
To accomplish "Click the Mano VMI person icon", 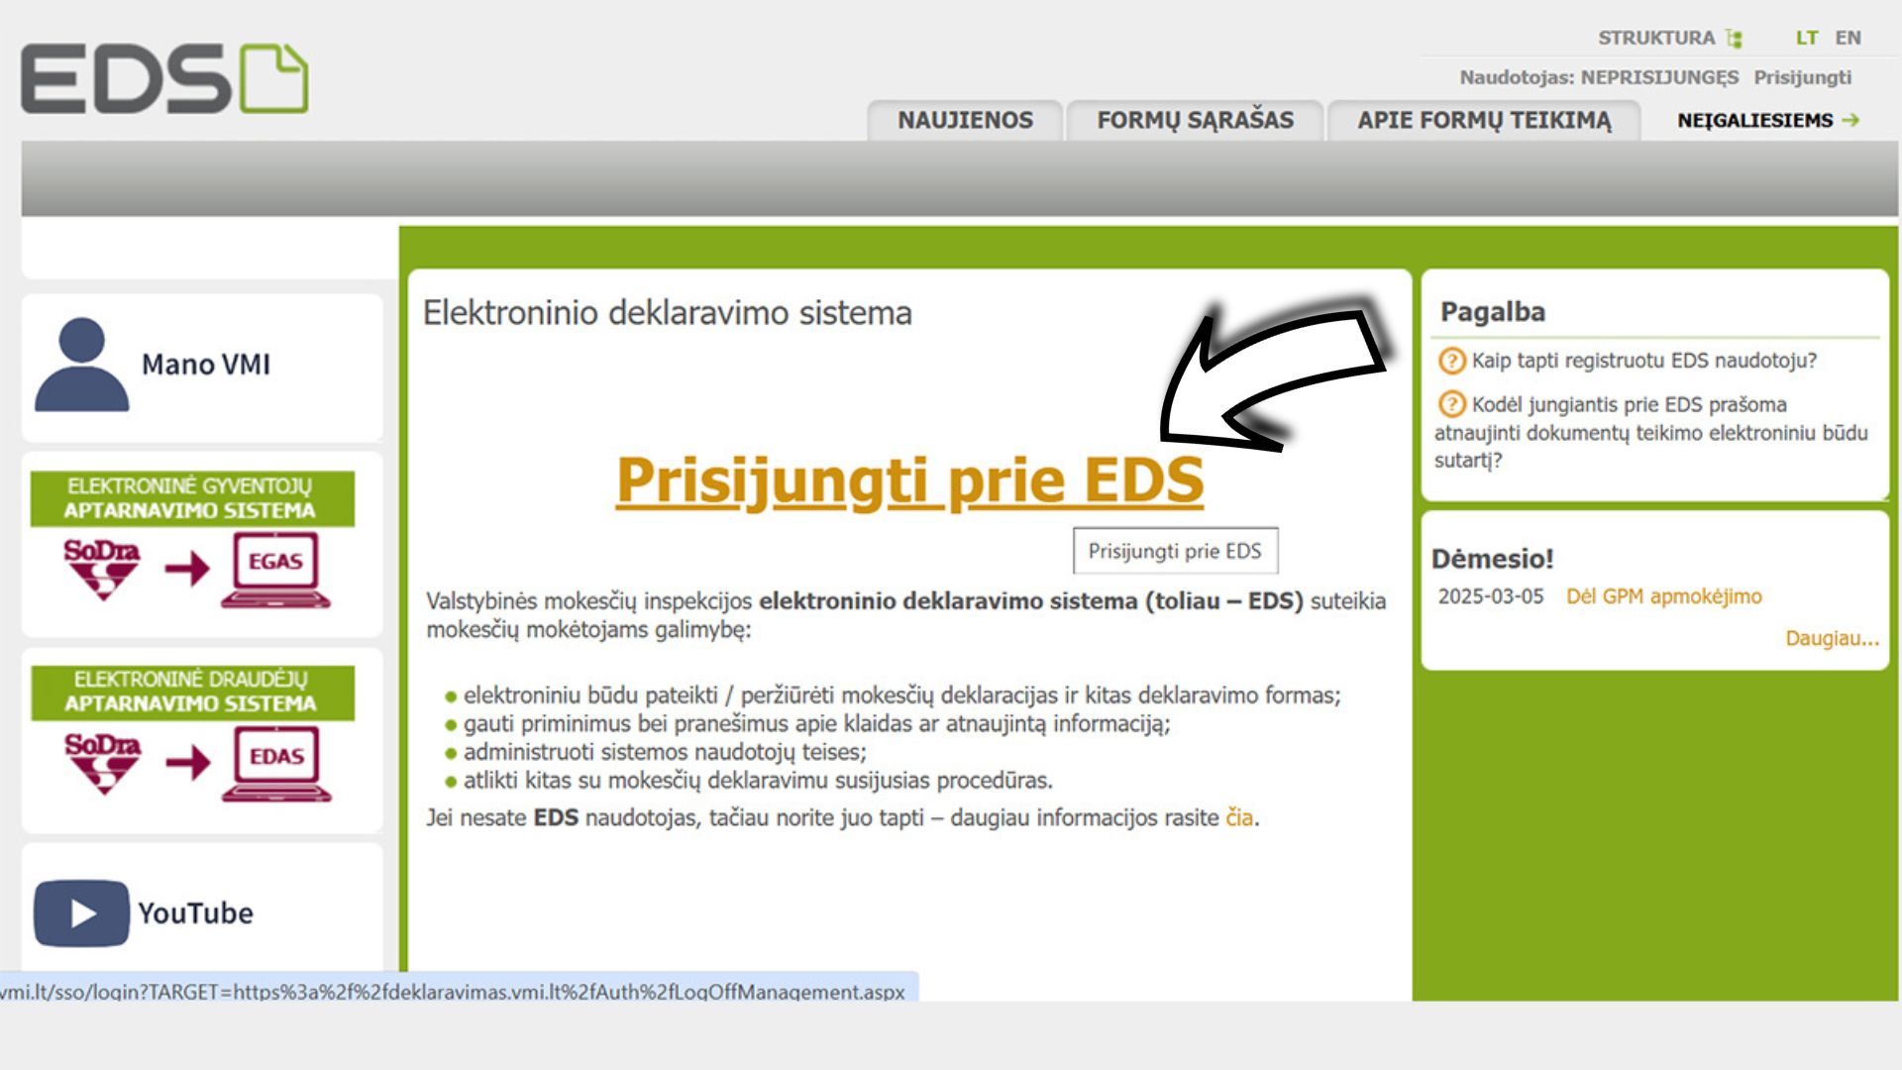I will click(x=82, y=364).
